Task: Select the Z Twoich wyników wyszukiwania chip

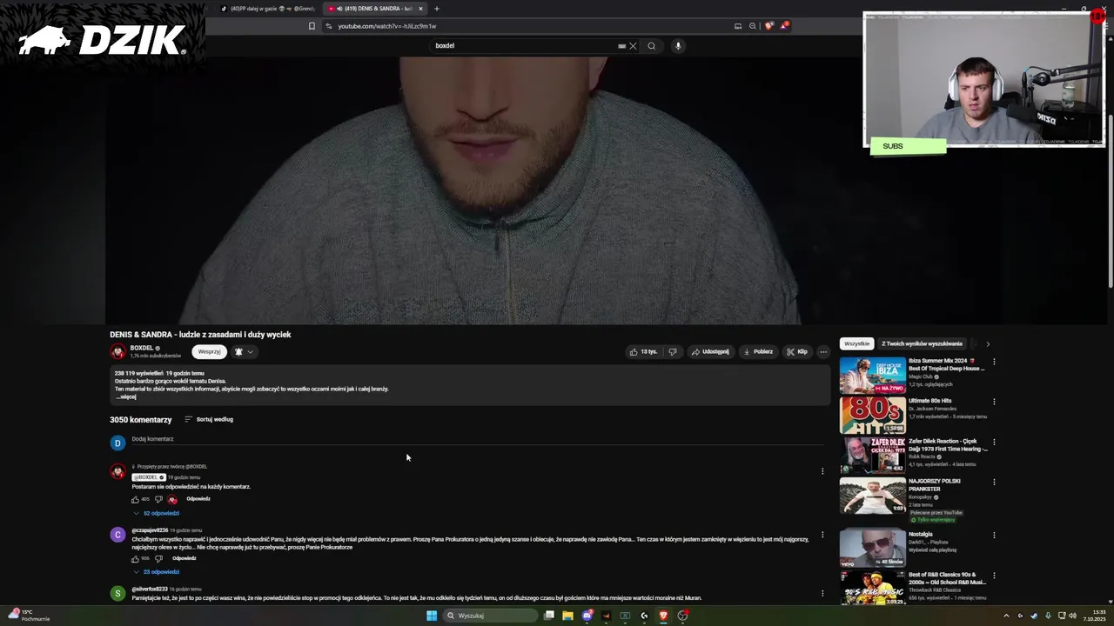Action: (922, 343)
